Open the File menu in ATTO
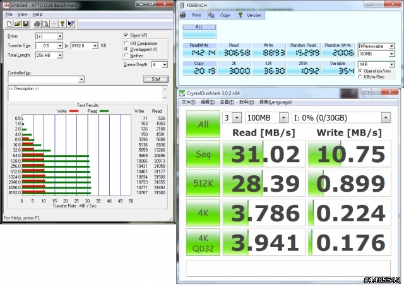 tap(9, 14)
